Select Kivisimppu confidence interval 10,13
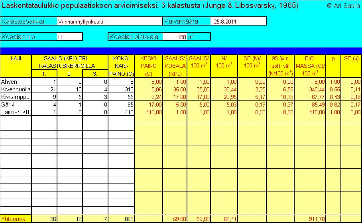 pyautogui.click(x=280, y=97)
